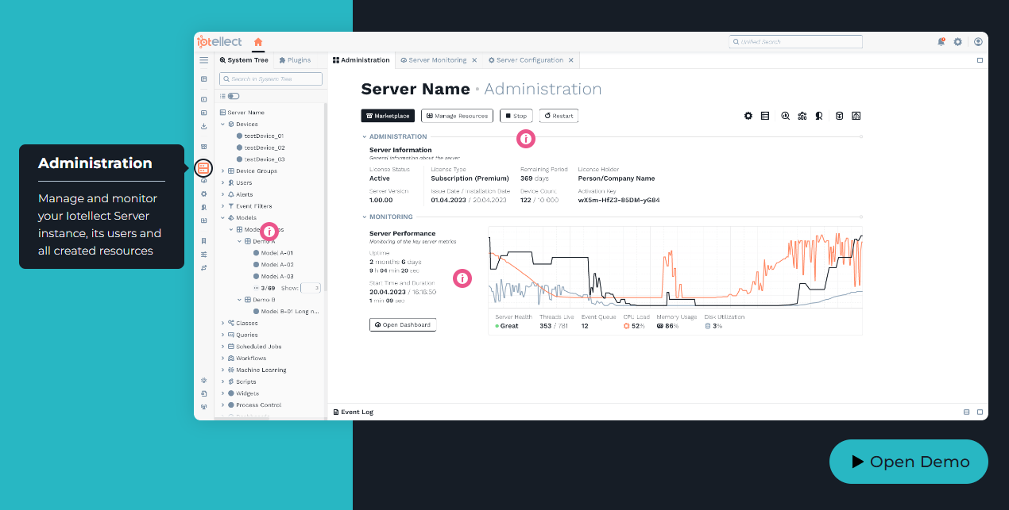Expand the Machine Learning node
The height and width of the screenshot is (510, 1009).
tap(223, 370)
